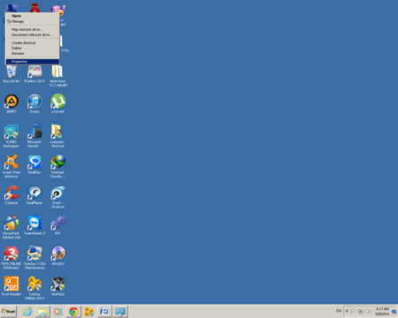Select the uTorrent desktop icon
Screen dimensions: 398x318
pyautogui.click(x=57, y=103)
